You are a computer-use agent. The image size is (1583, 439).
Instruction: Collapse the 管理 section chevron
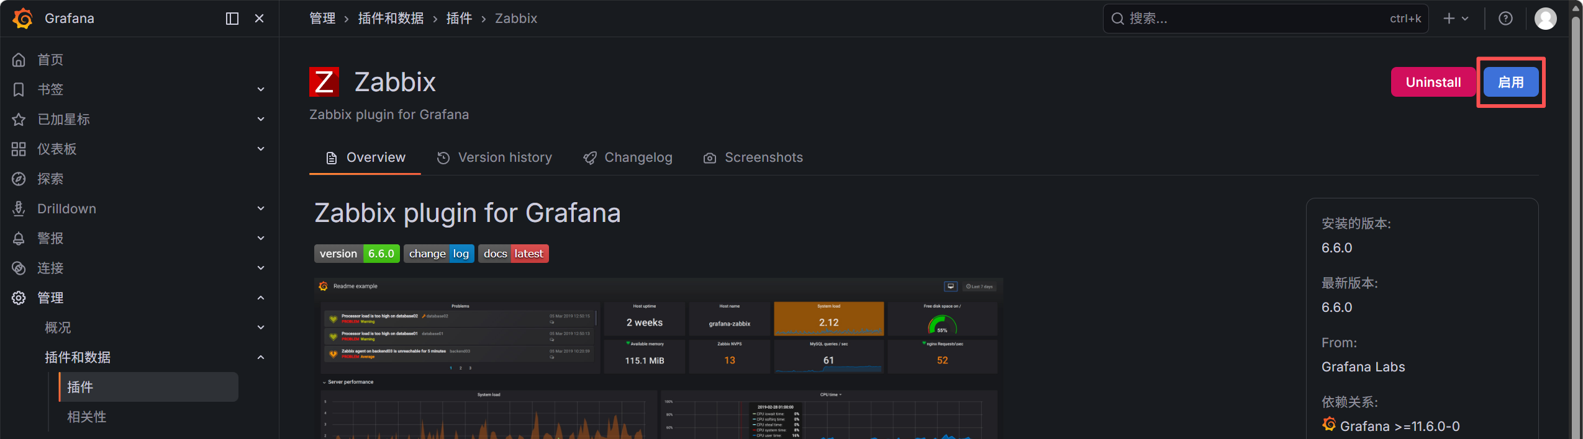pyautogui.click(x=261, y=298)
